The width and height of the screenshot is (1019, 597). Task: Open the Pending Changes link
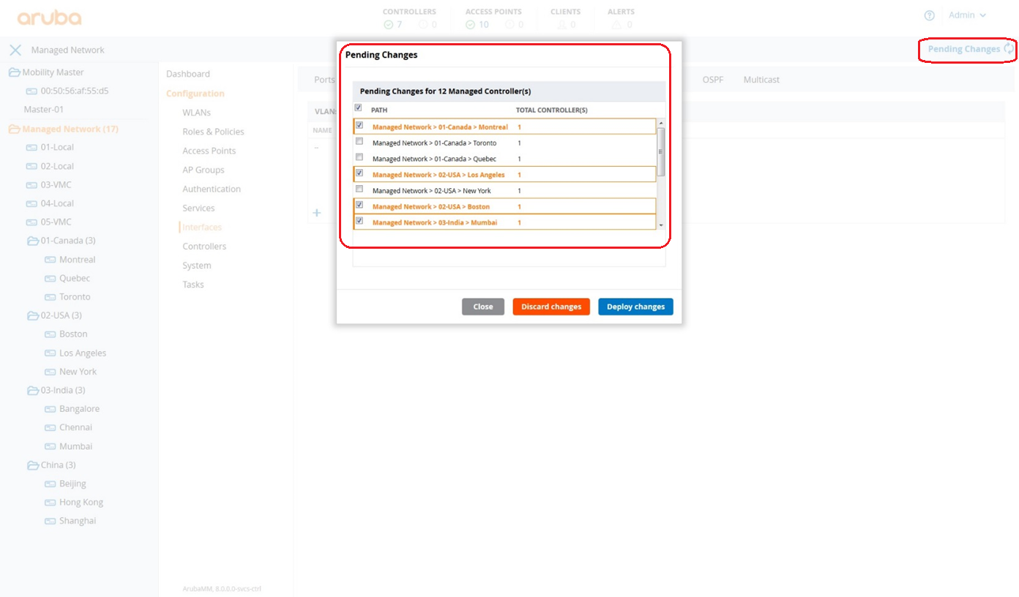963,49
